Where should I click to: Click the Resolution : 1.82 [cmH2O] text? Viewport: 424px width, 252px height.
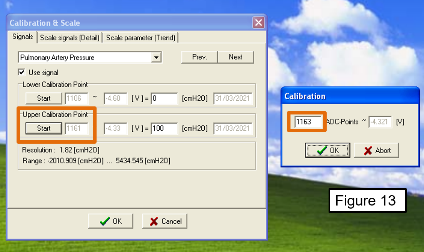60,150
